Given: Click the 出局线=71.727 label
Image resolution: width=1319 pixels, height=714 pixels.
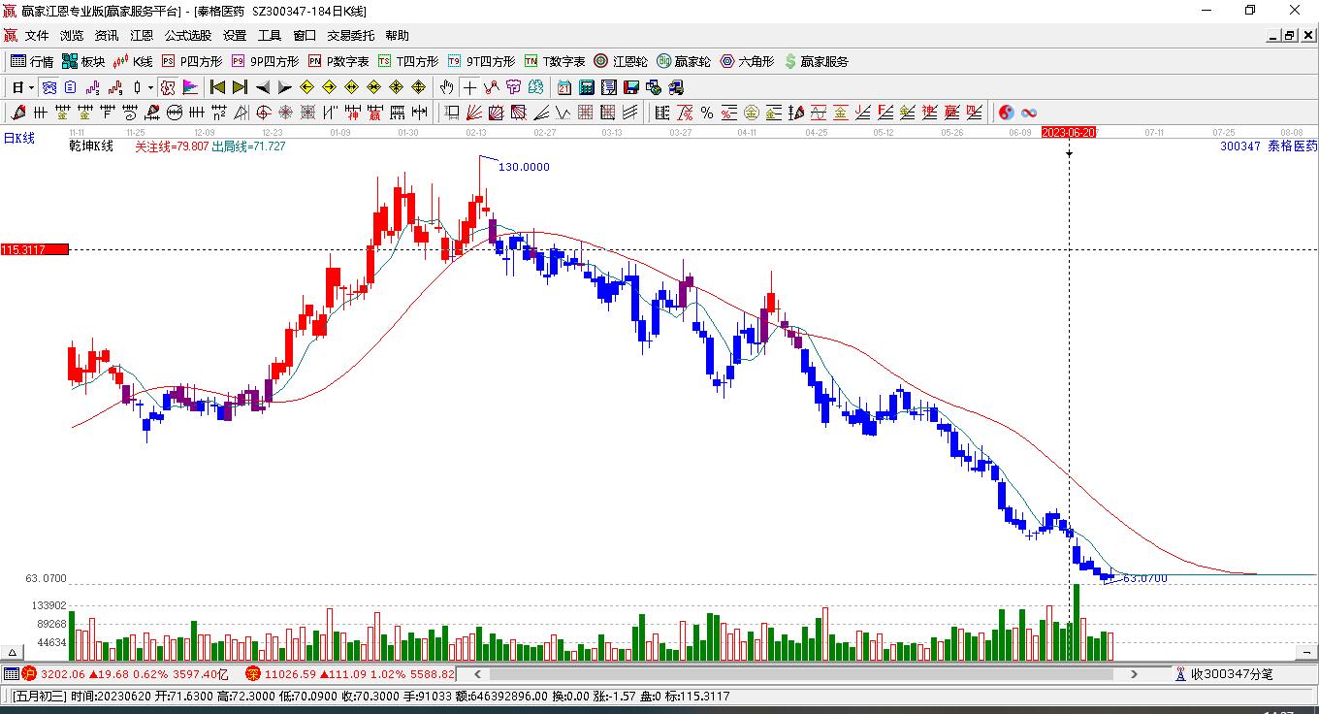Looking at the screenshot, I should [248, 146].
